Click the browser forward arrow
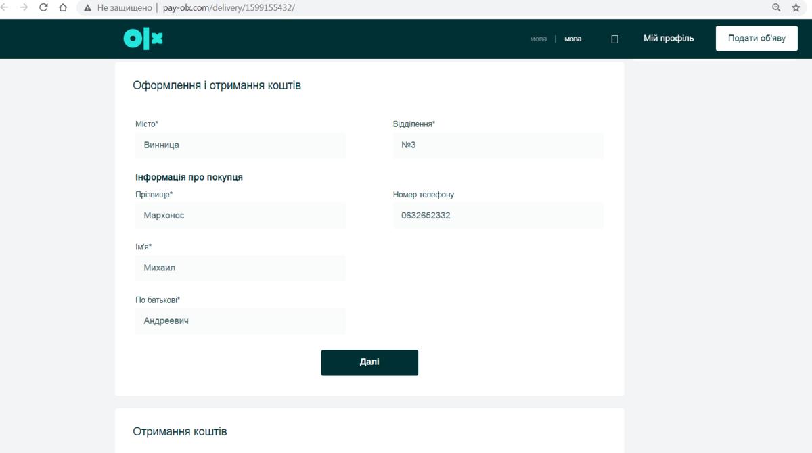812x453 pixels. (x=24, y=7)
